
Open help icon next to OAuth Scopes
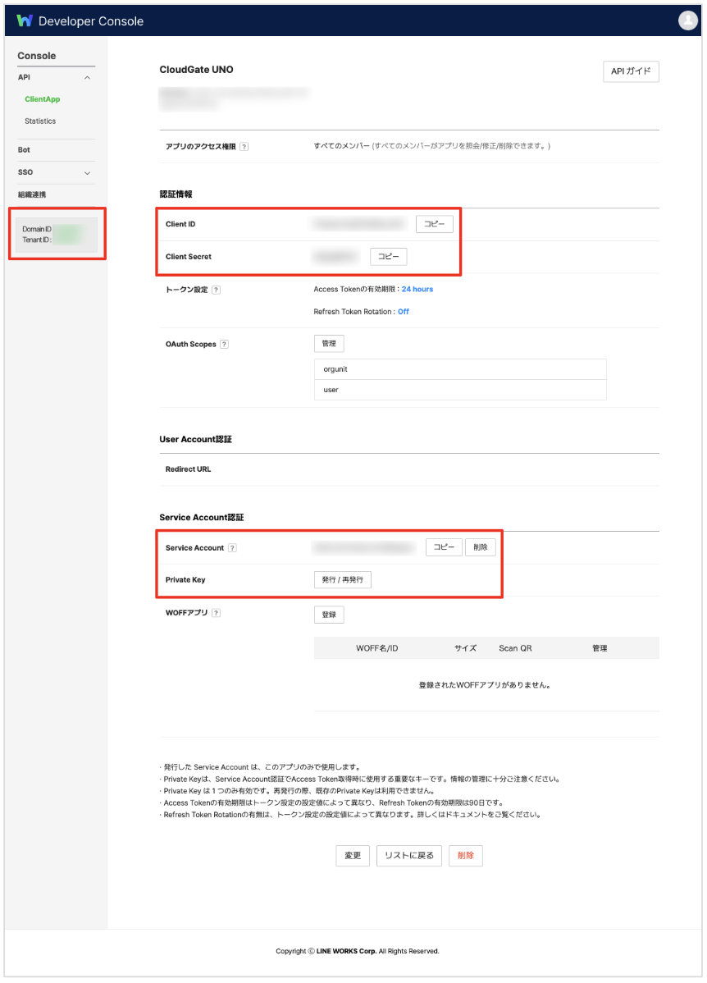225,344
